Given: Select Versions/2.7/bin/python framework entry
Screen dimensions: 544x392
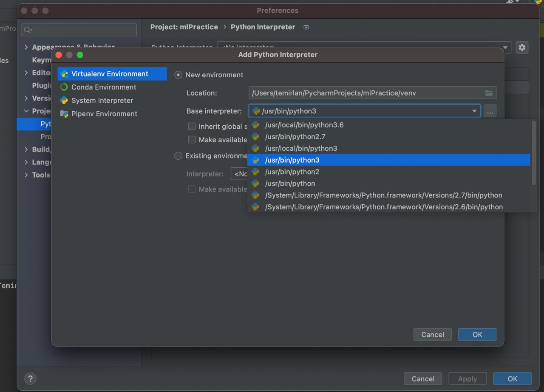Looking at the screenshot, I should coord(389,195).
